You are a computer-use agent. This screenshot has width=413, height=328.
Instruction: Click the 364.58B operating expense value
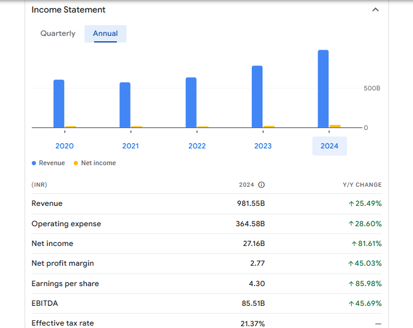click(x=250, y=224)
